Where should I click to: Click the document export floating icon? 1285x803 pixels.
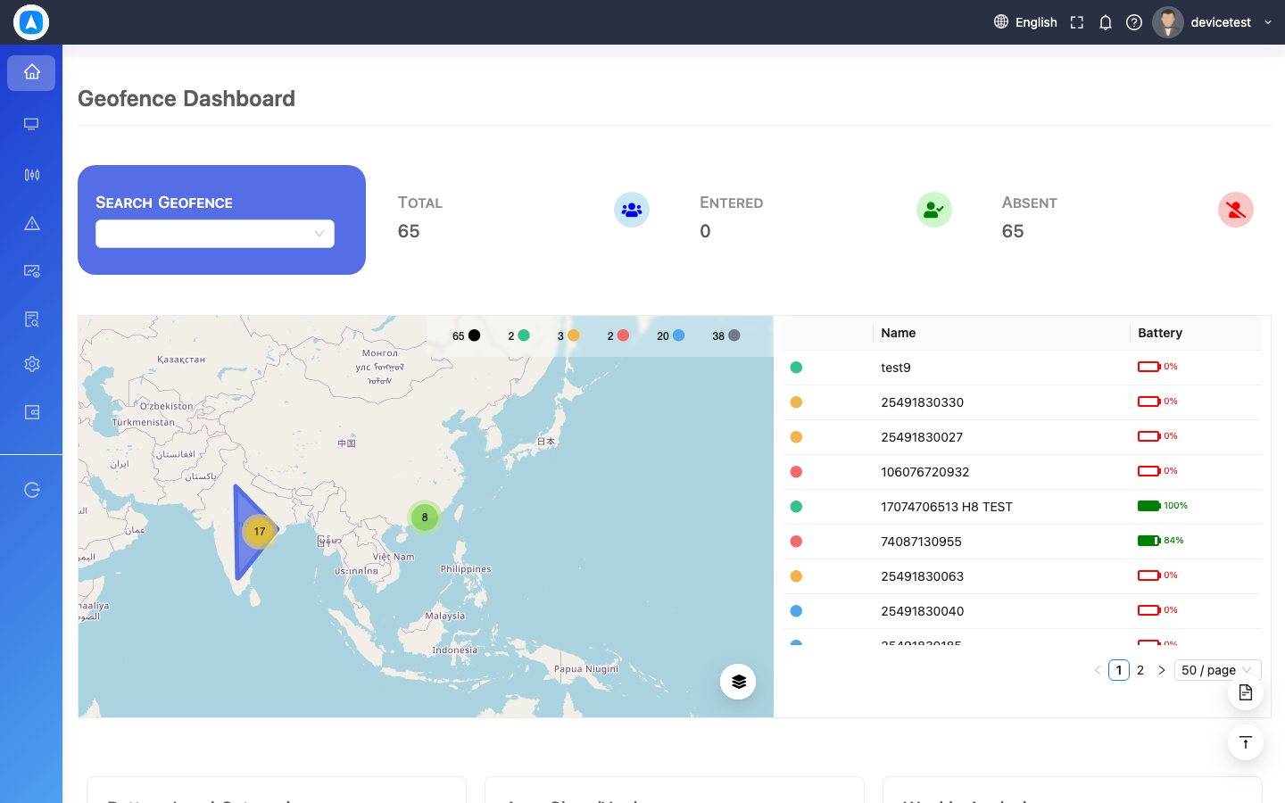click(1246, 692)
